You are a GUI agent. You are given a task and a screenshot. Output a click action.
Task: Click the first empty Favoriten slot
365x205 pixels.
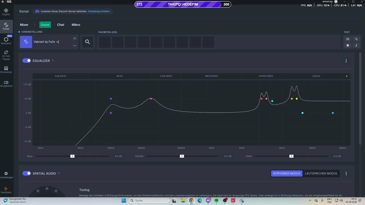point(104,42)
